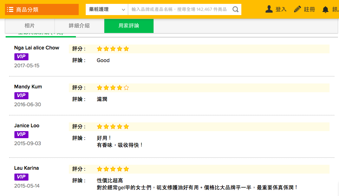The height and width of the screenshot is (196, 339).
Task: Click the 註冊 register link
Action: coord(309,9)
